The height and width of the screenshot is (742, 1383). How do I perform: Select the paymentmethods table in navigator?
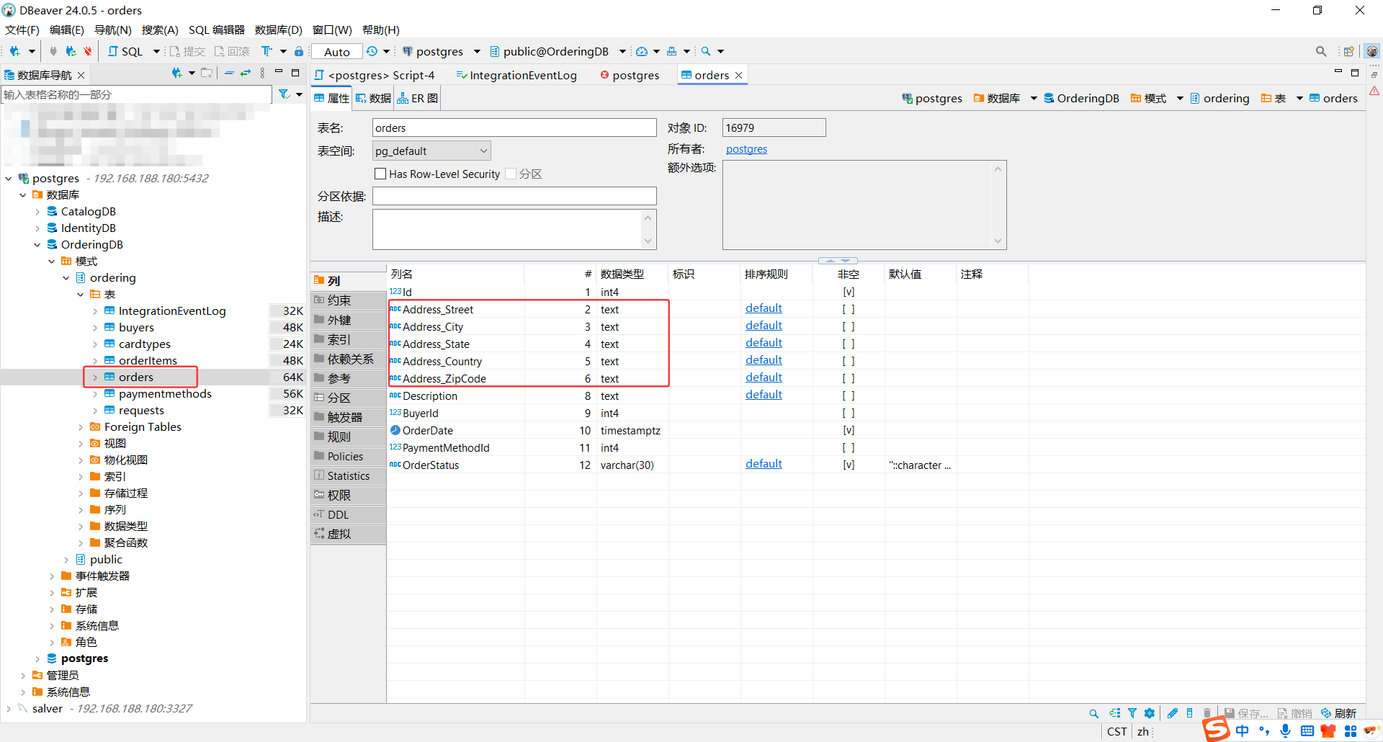pyautogui.click(x=165, y=393)
